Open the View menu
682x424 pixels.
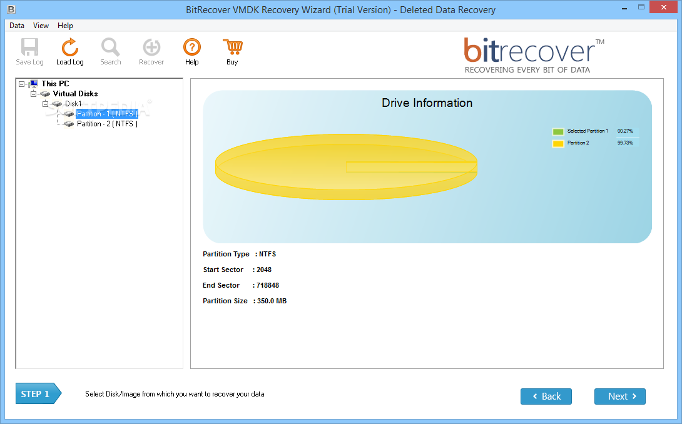tap(41, 26)
